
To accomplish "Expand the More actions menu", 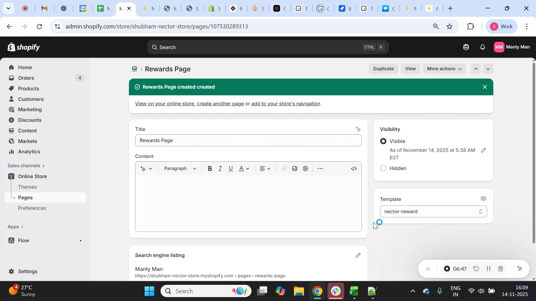I will [x=444, y=69].
